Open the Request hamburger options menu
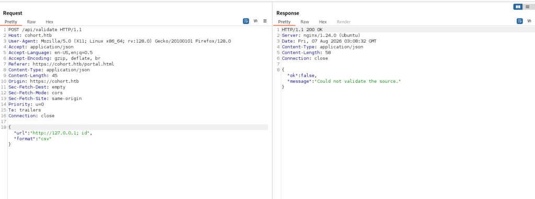This screenshot has width=535, height=199. tap(265, 21)
